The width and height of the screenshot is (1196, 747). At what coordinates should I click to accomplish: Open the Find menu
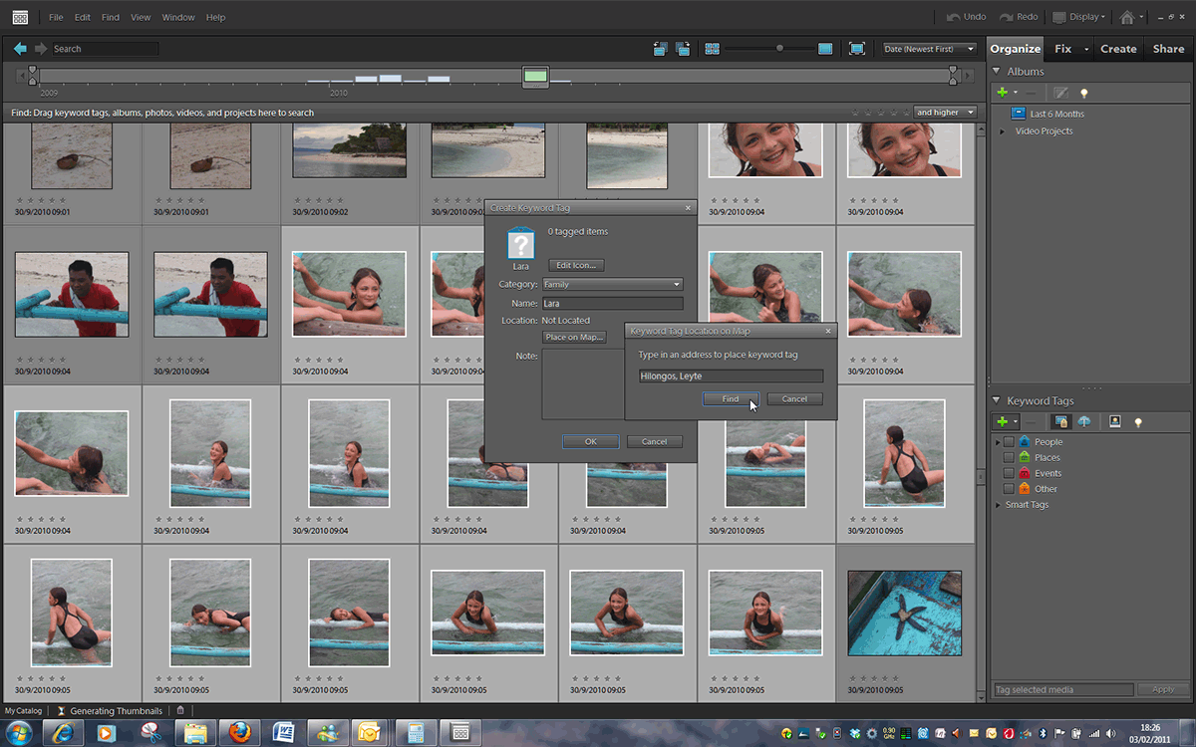pos(111,17)
